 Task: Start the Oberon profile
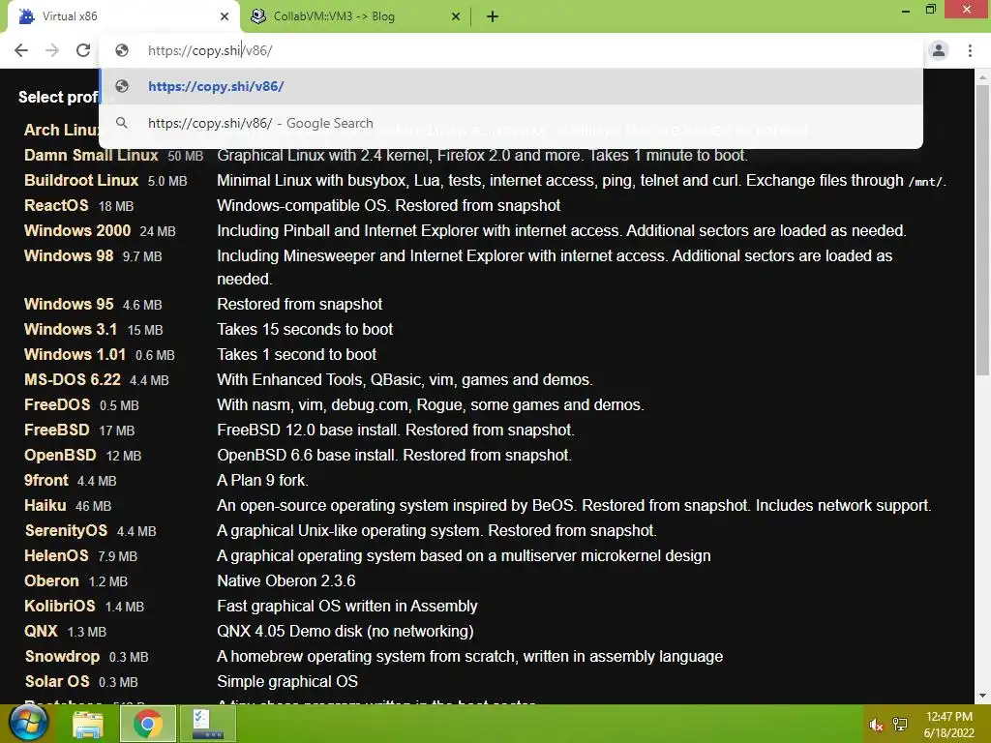click(51, 581)
